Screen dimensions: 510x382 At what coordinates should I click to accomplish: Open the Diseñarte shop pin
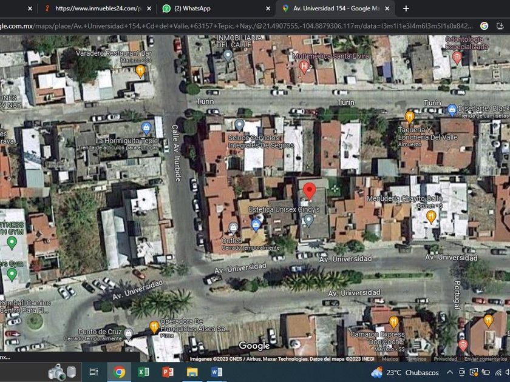(x=452, y=110)
